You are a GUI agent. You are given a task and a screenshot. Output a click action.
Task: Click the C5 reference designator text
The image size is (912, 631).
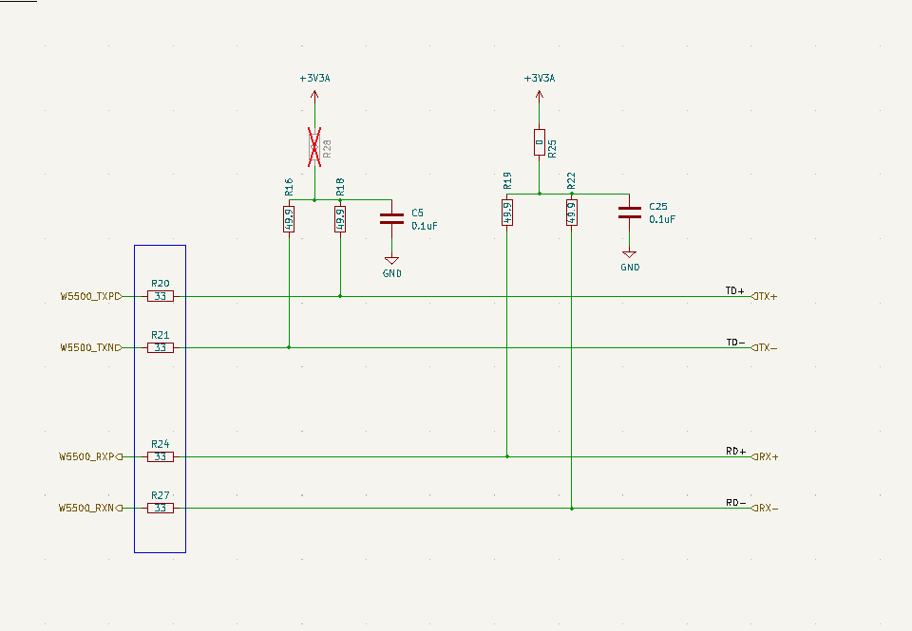[x=418, y=213]
